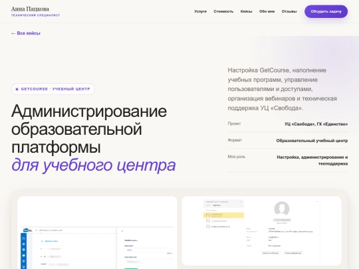Image resolution: width=359 pixels, height=269 pixels.
Task: Click the Моя роль label
Action: (236, 157)
